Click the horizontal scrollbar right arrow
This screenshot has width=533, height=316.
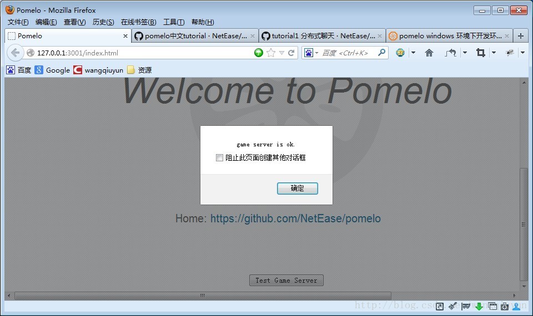point(514,295)
